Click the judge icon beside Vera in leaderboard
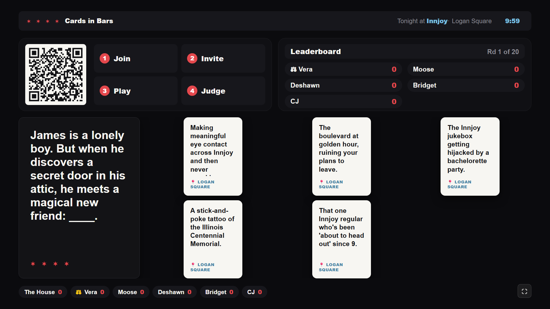 click(294, 69)
